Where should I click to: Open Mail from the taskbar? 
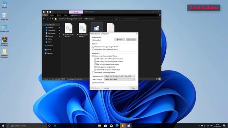(111, 126)
